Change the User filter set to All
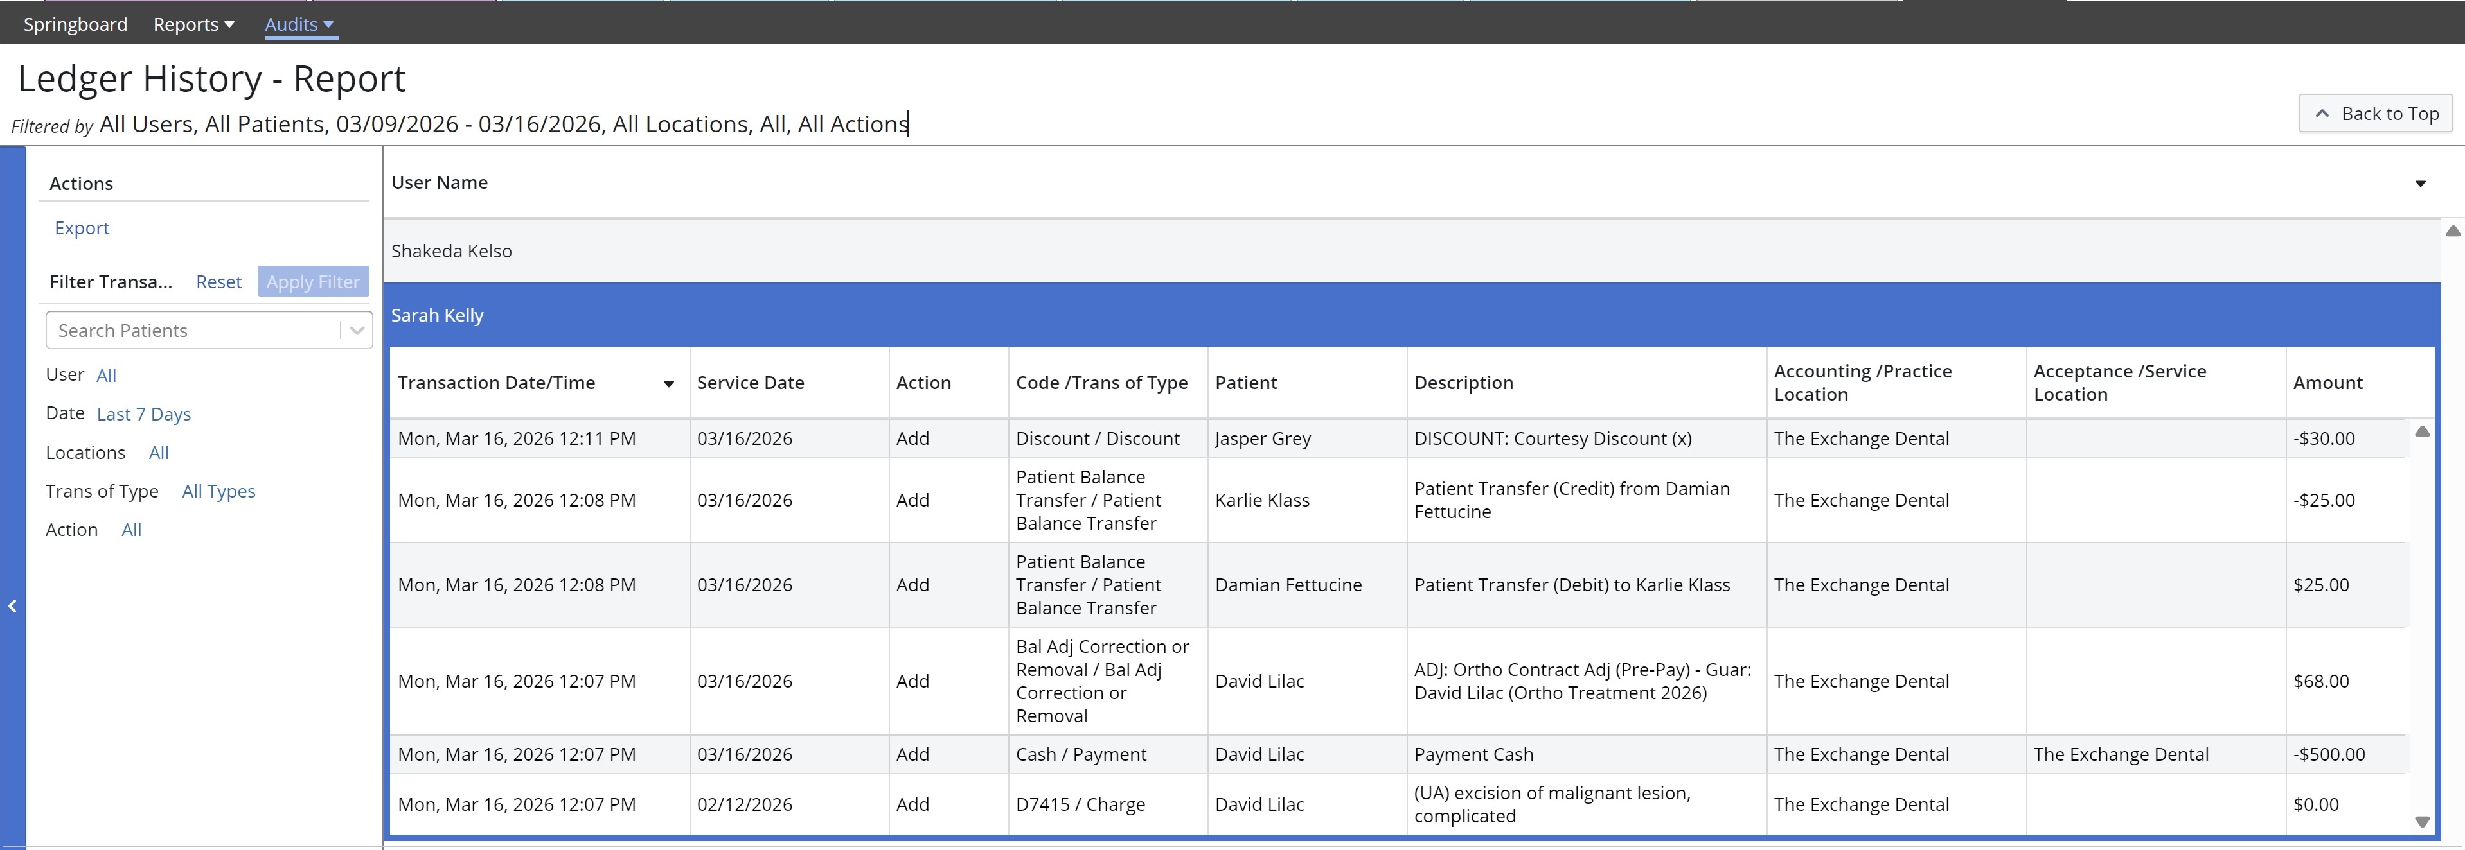The width and height of the screenshot is (2465, 850). coord(106,376)
